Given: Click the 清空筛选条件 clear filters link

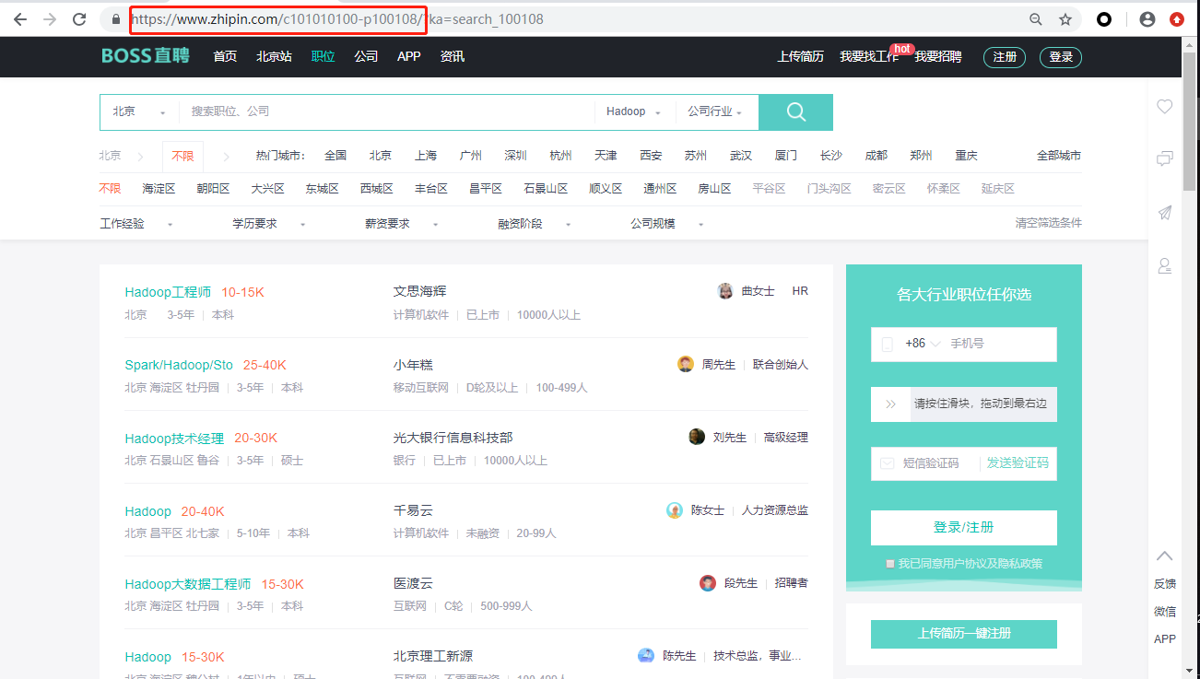Looking at the screenshot, I should tap(1048, 222).
